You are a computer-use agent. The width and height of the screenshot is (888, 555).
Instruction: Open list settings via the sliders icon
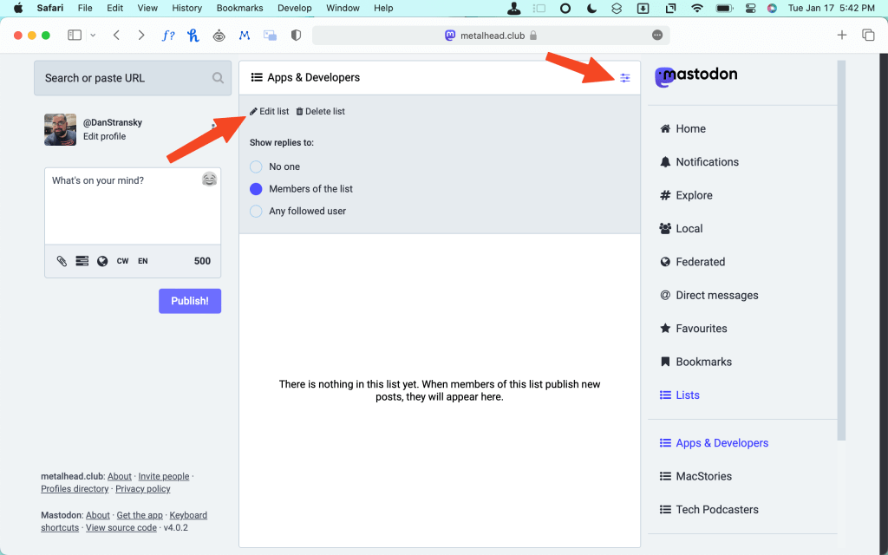click(x=625, y=78)
